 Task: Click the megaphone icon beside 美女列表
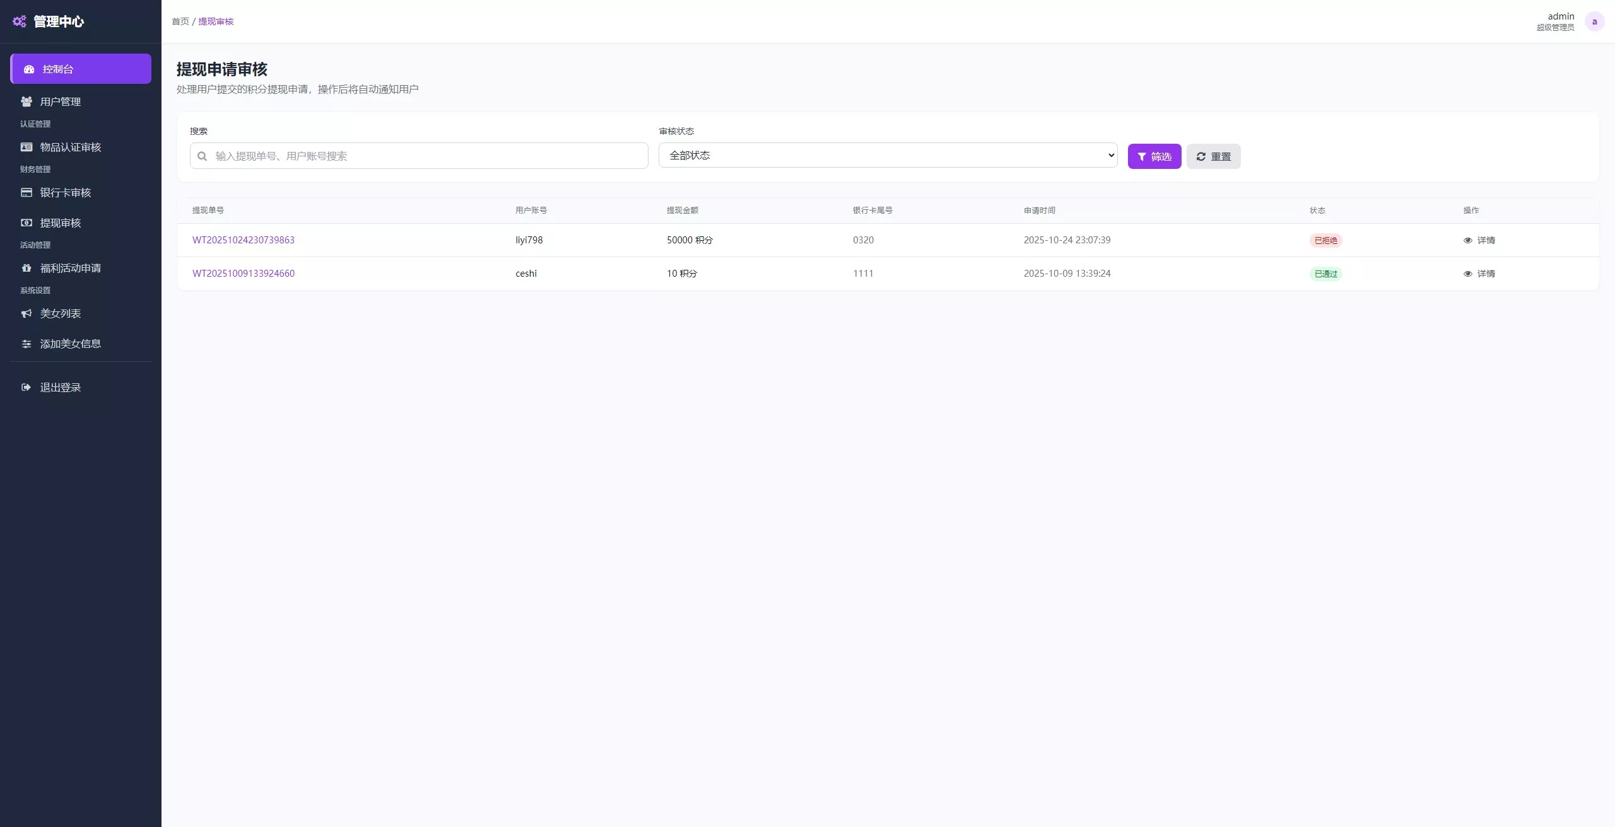click(x=26, y=313)
